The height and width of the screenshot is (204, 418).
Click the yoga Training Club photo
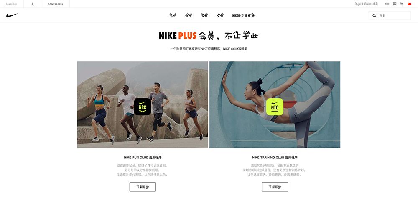click(x=275, y=104)
